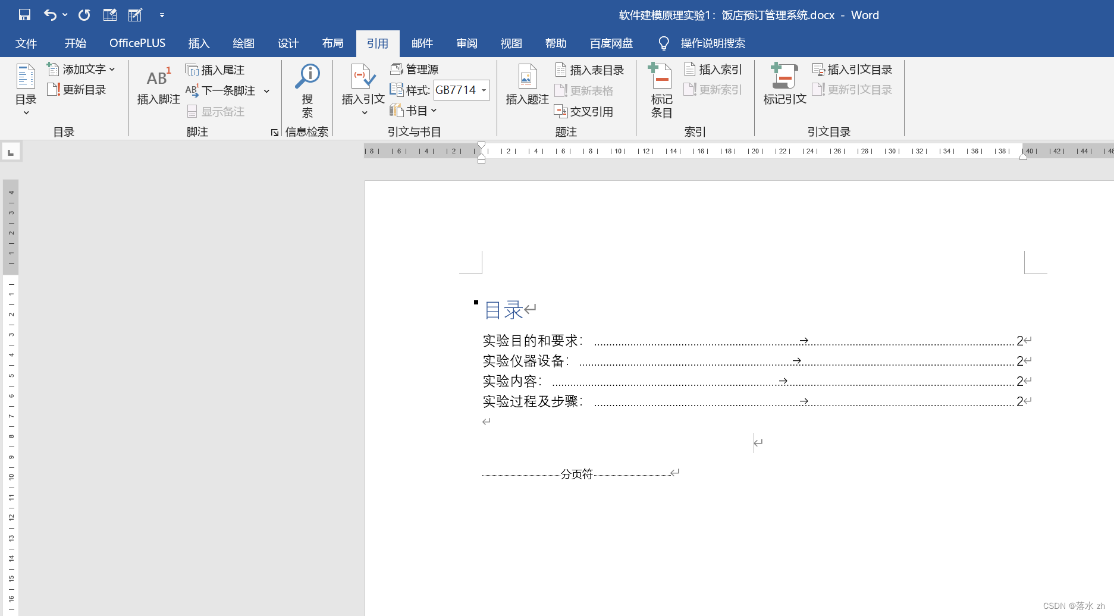This screenshot has height=616, width=1114.
Task: Click the right indent marker on the ruler
Action: coord(1023,156)
